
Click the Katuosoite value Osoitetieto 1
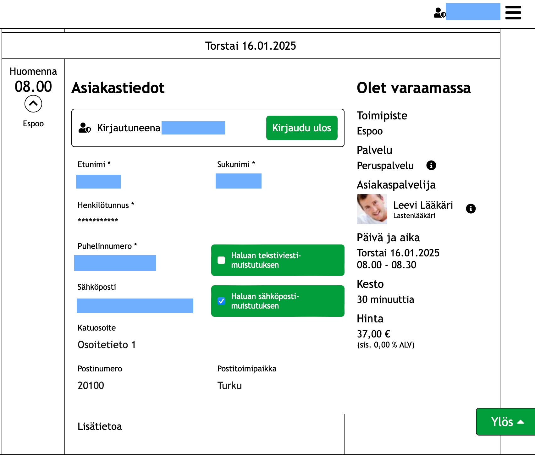coord(107,345)
